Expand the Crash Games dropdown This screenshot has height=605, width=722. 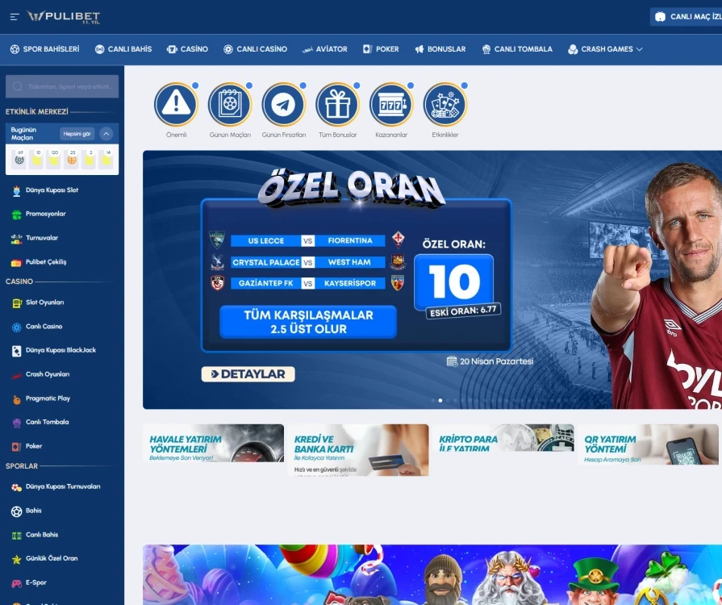coord(605,49)
